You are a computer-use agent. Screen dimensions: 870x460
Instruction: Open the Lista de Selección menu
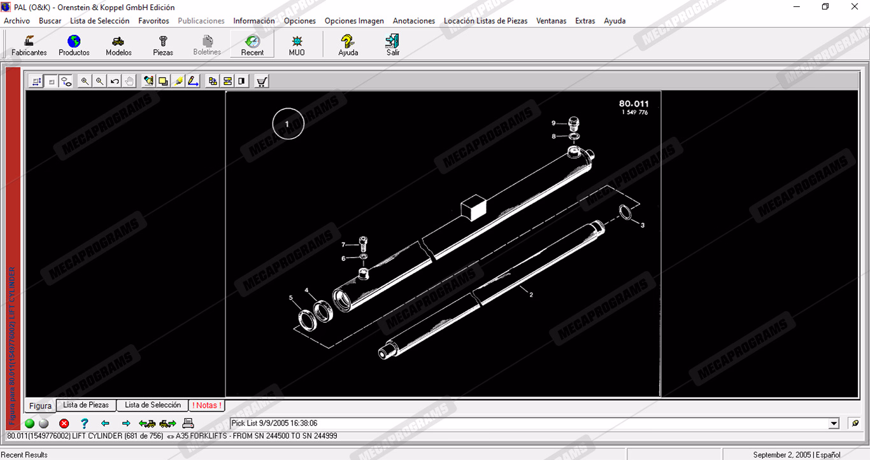coord(99,21)
